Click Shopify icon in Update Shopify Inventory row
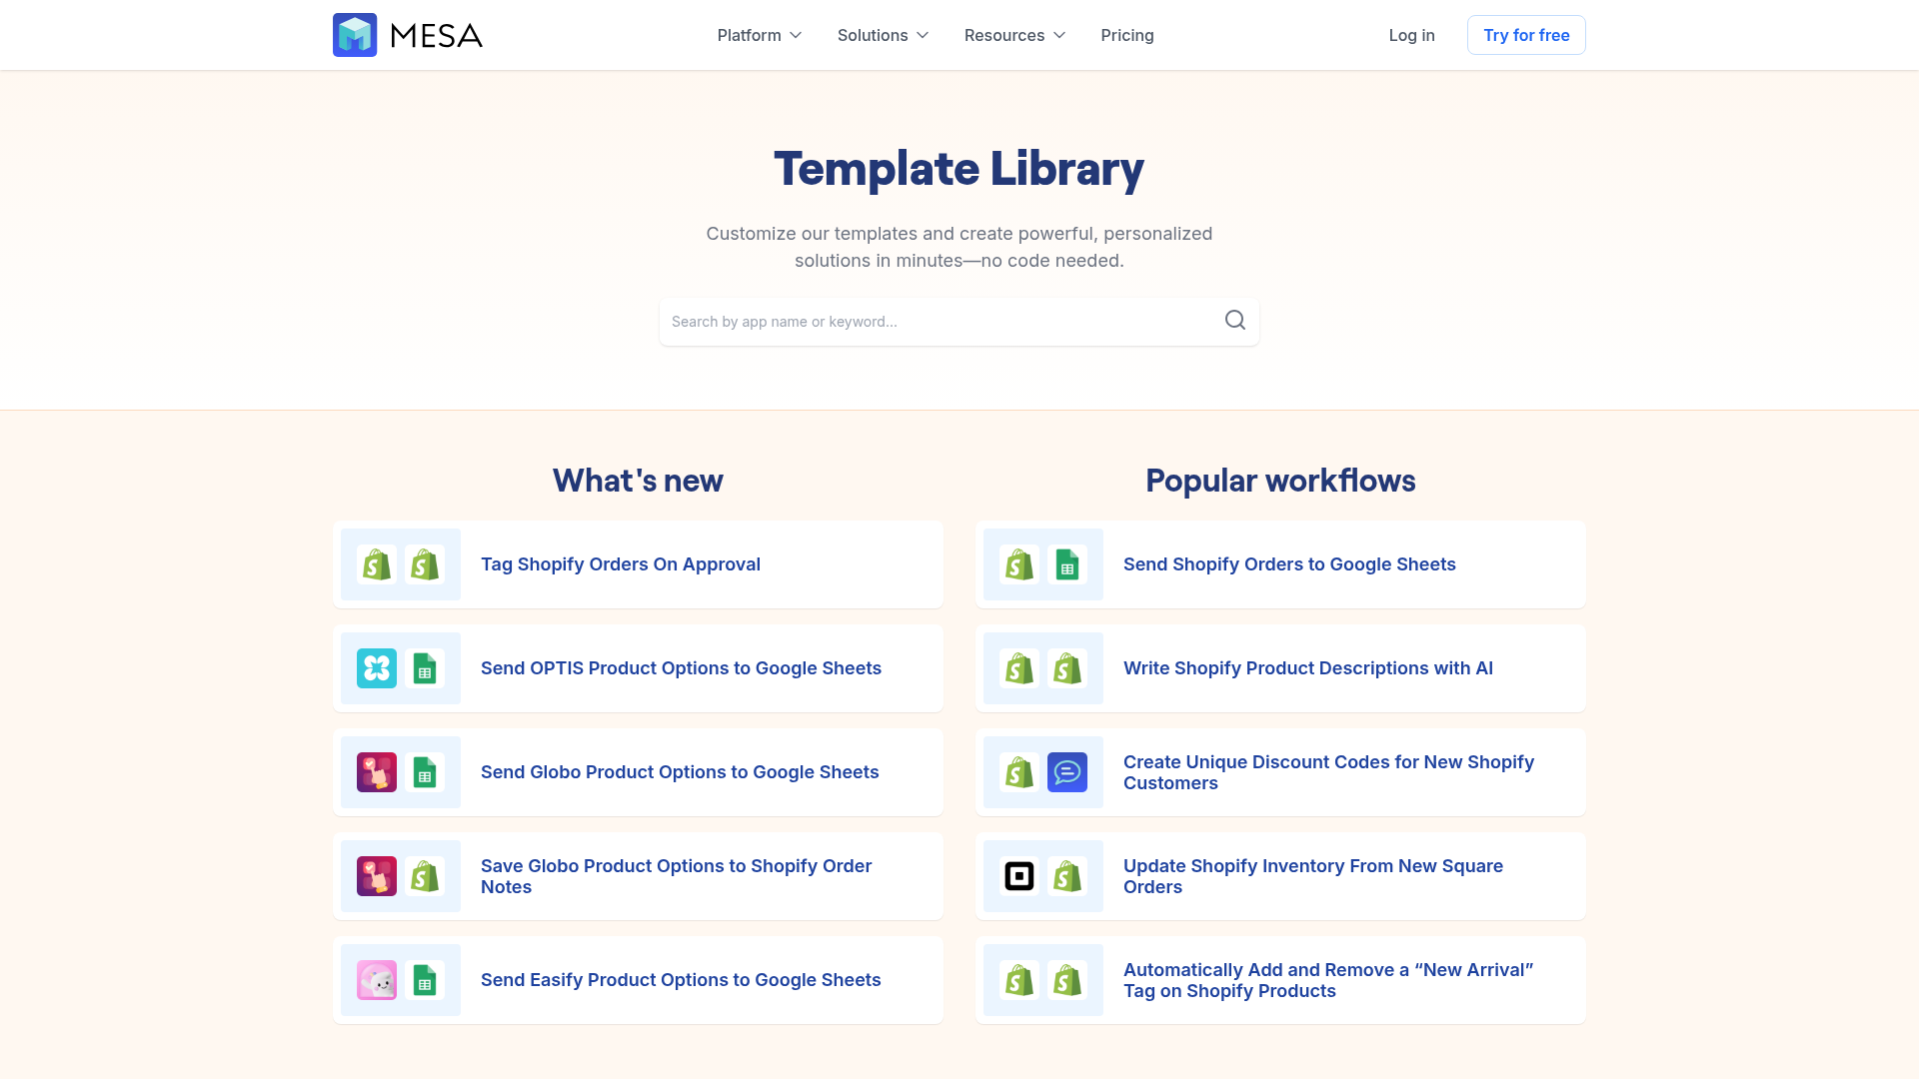Viewport: 1919px width, 1079px height. pos(1067,876)
